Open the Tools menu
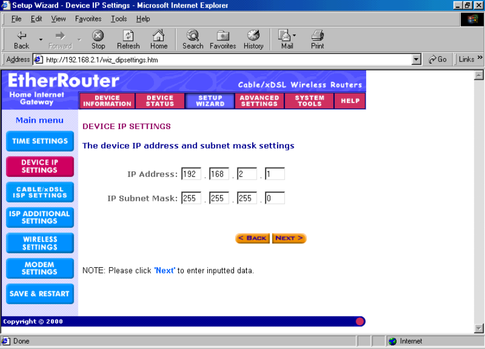This screenshot has height=349, width=485. [119, 19]
